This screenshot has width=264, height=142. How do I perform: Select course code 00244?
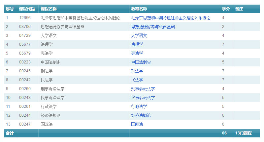coord(25,115)
